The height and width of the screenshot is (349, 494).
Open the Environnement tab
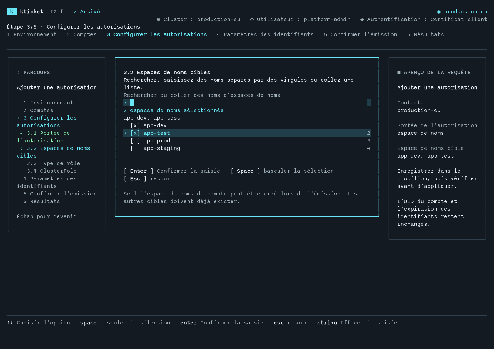pos(32,35)
